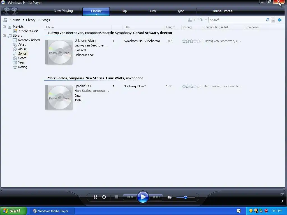Switch to compact mode icon
The image size is (287, 215).
[282, 201]
